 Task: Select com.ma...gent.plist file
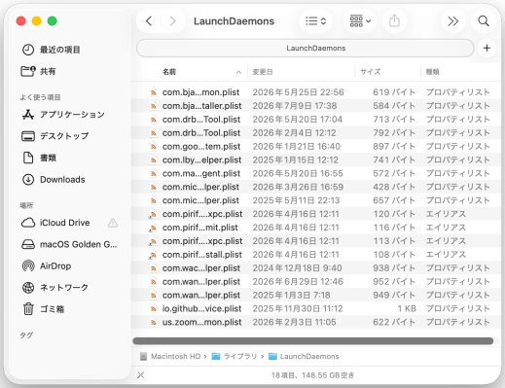tap(316, 174)
